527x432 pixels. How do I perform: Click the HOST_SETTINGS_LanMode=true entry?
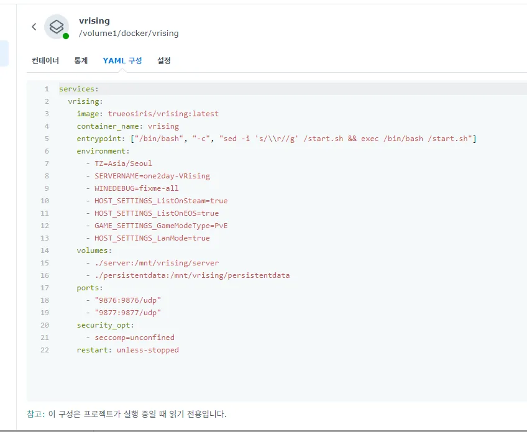point(152,238)
